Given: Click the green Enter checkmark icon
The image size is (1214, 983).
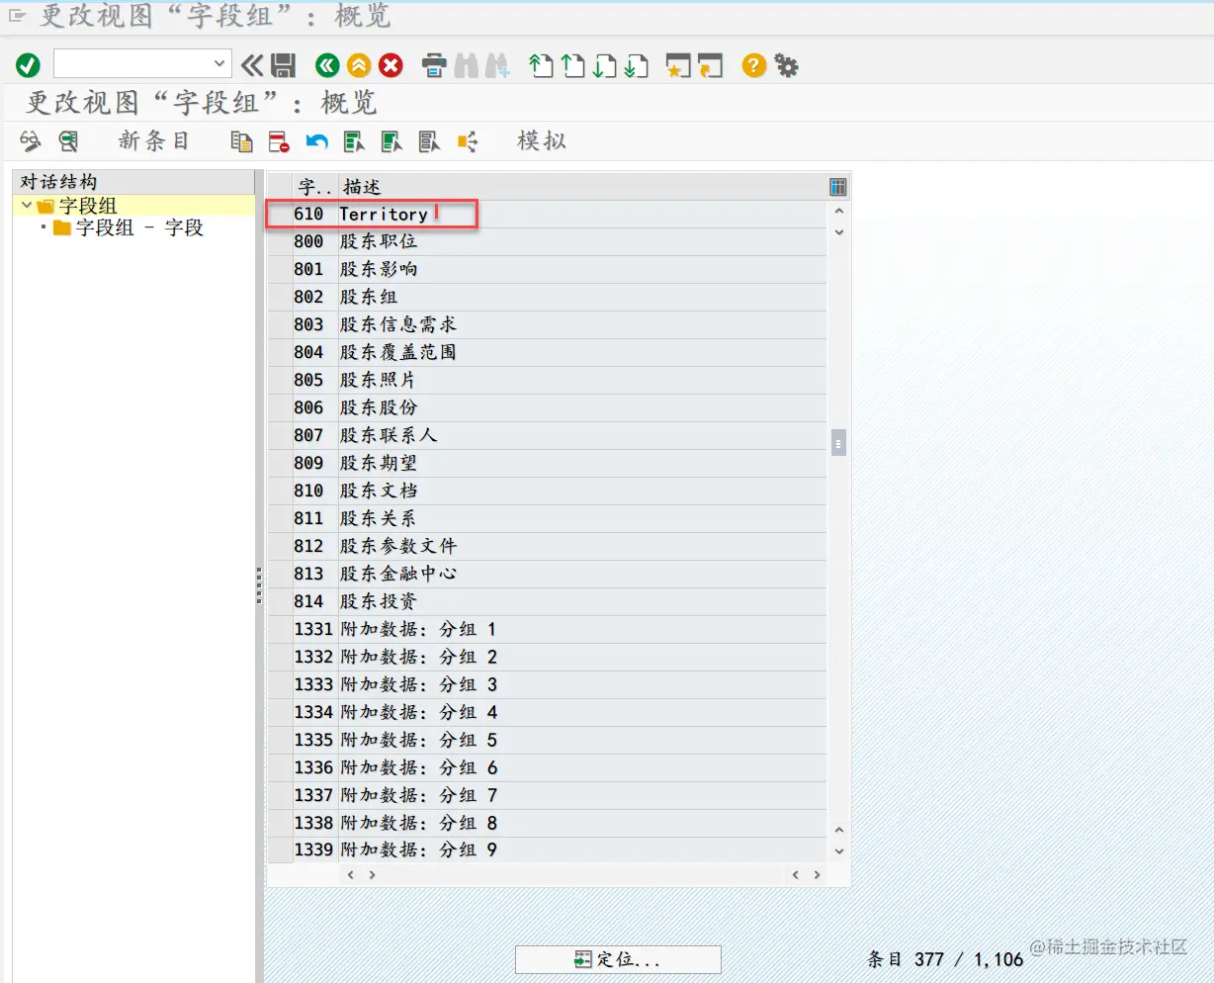Looking at the screenshot, I should tap(28, 65).
